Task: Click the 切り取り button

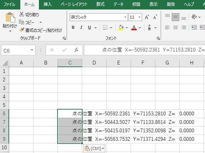Action: pos(29,15)
